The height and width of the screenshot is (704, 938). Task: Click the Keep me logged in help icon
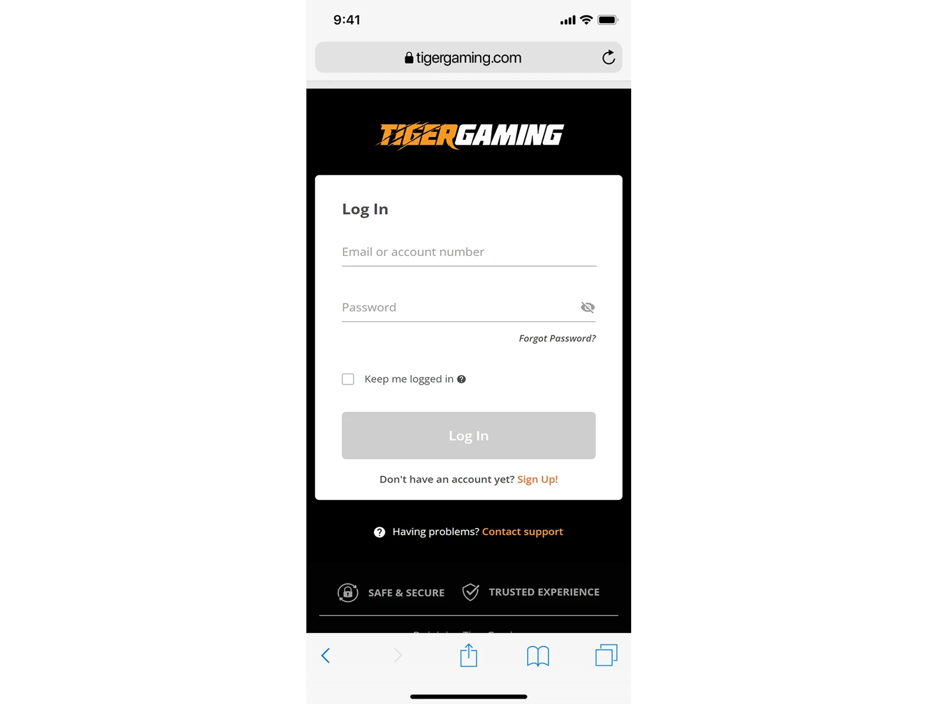pos(462,378)
